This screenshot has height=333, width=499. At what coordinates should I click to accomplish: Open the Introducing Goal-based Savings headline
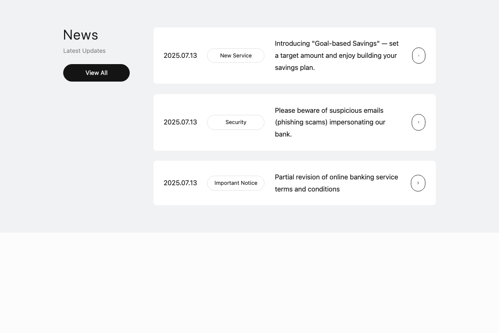click(336, 55)
